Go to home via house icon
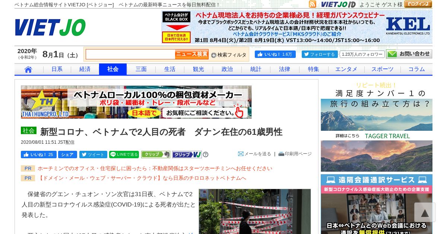The height and width of the screenshot is (234, 447). 28,69
